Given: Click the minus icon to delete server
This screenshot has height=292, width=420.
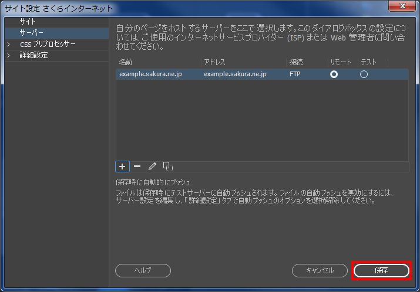Looking at the screenshot, I should (137, 167).
